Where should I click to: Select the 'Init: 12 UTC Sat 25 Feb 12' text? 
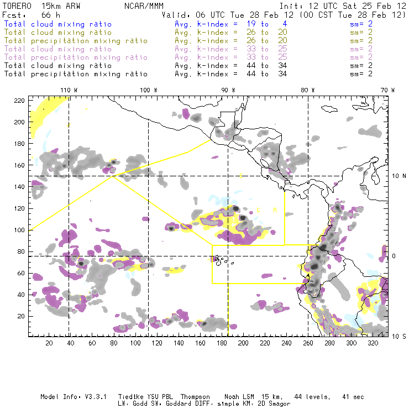(x=343, y=6)
